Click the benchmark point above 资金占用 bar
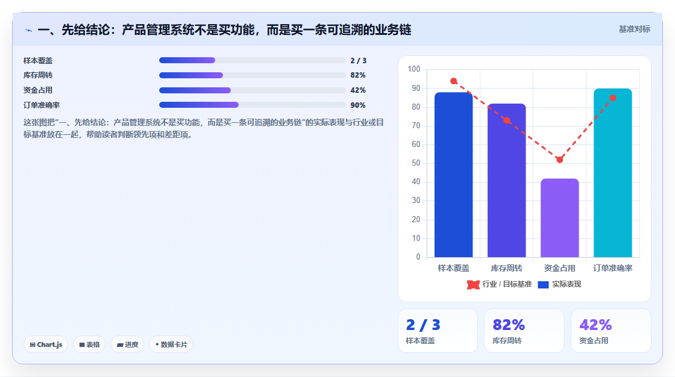 560,160
